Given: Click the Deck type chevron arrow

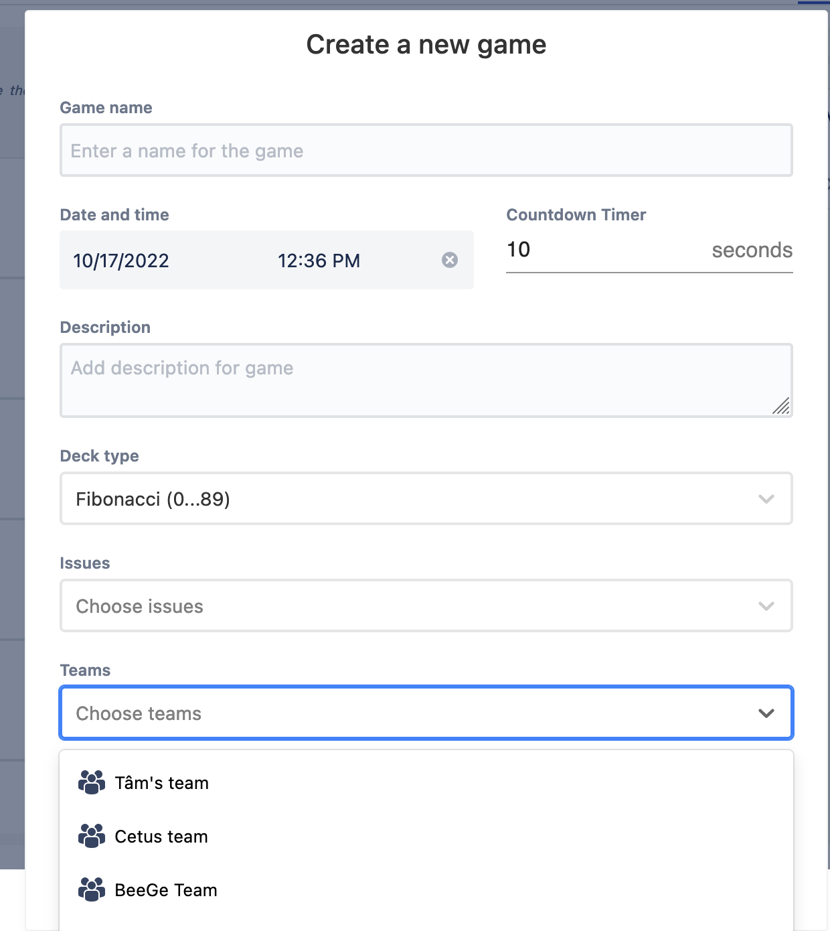Looking at the screenshot, I should coord(766,499).
